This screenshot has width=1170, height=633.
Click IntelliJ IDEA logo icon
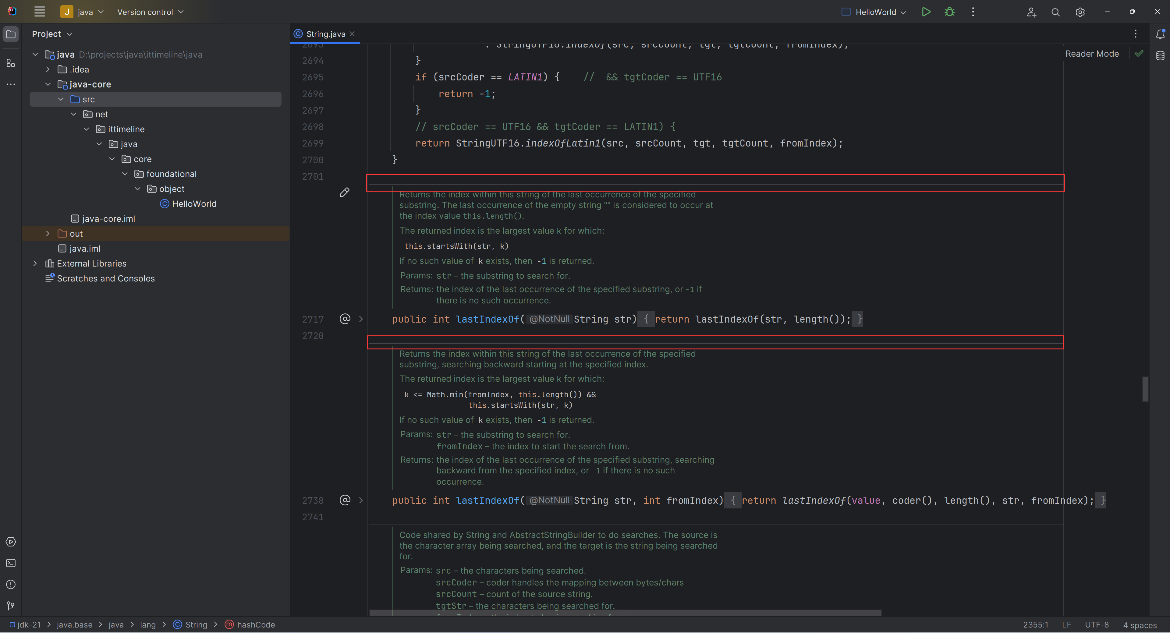(x=12, y=11)
